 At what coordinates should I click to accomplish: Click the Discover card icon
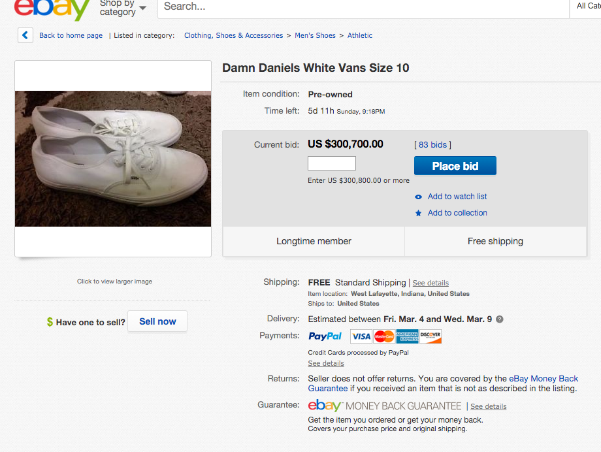tap(430, 336)
